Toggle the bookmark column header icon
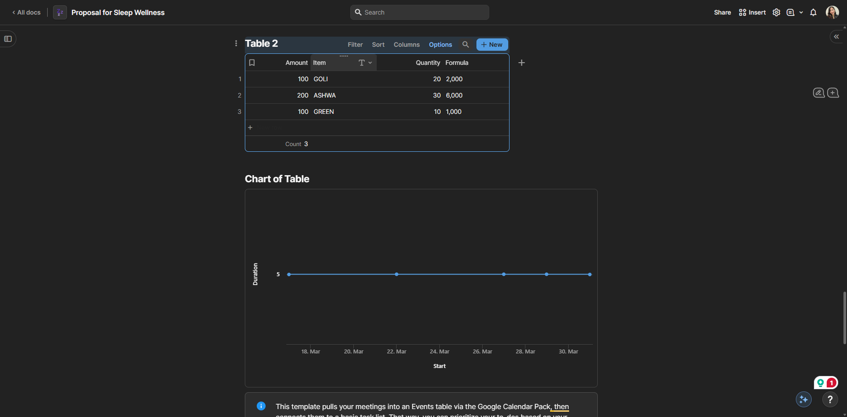Image resolution: width=847 pixels, height=417 pixels. (x=252, y=63)
